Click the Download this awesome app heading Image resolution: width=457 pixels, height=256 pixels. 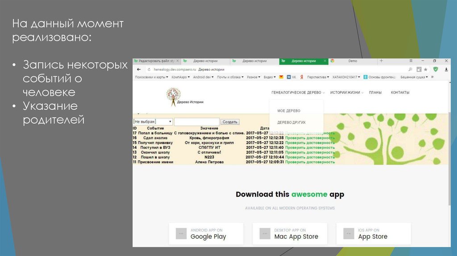[290, 194]
